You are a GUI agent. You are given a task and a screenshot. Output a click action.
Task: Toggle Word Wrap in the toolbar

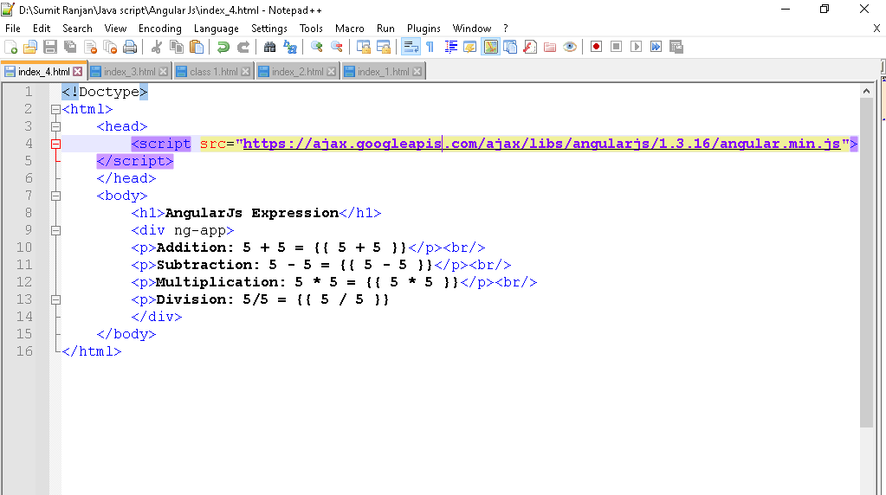click(x=411, y=47)
